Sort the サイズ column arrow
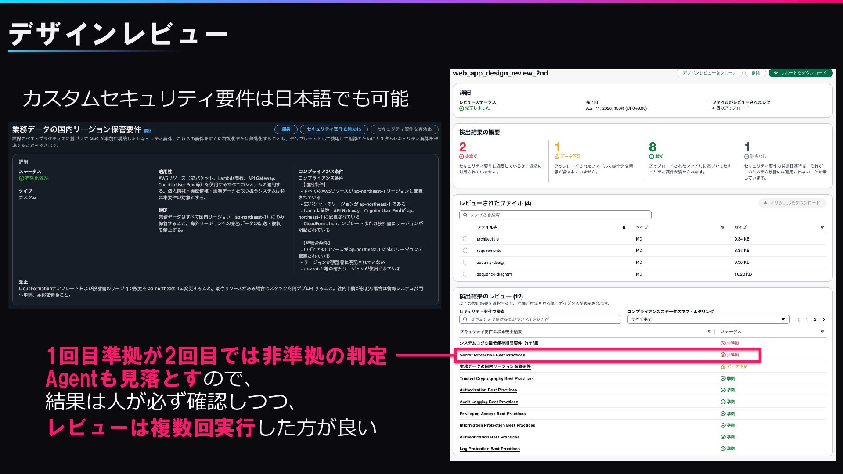 pyautogui.click(x=822, y=227)
